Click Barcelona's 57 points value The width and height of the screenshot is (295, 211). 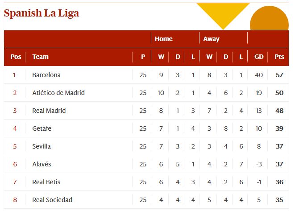tap(279, 75)
